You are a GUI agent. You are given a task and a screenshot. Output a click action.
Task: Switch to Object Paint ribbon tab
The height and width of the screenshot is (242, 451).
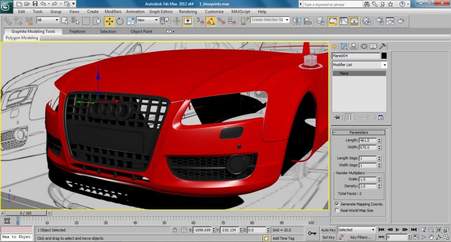141,32
